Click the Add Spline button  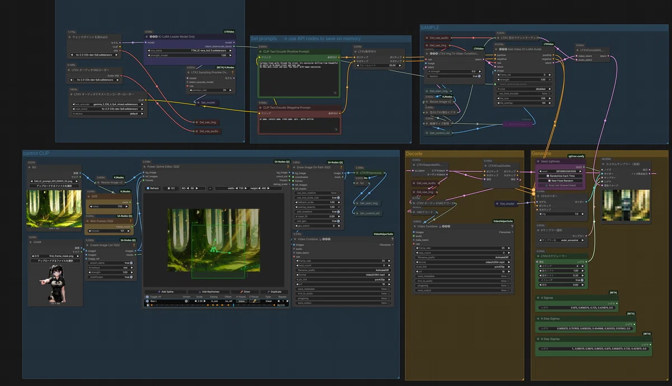tap(166, 291)
